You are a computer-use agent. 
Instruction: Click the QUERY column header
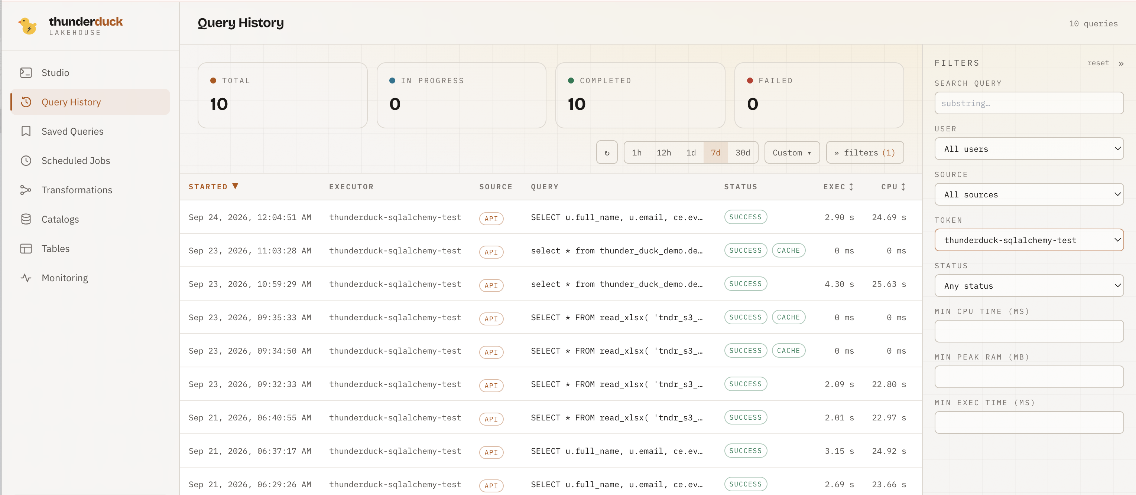545,187
